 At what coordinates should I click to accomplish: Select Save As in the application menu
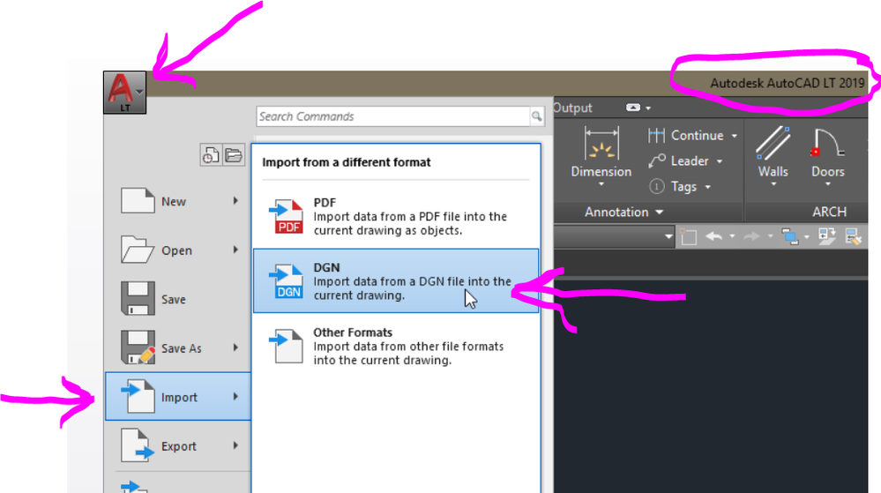point(177,348)
